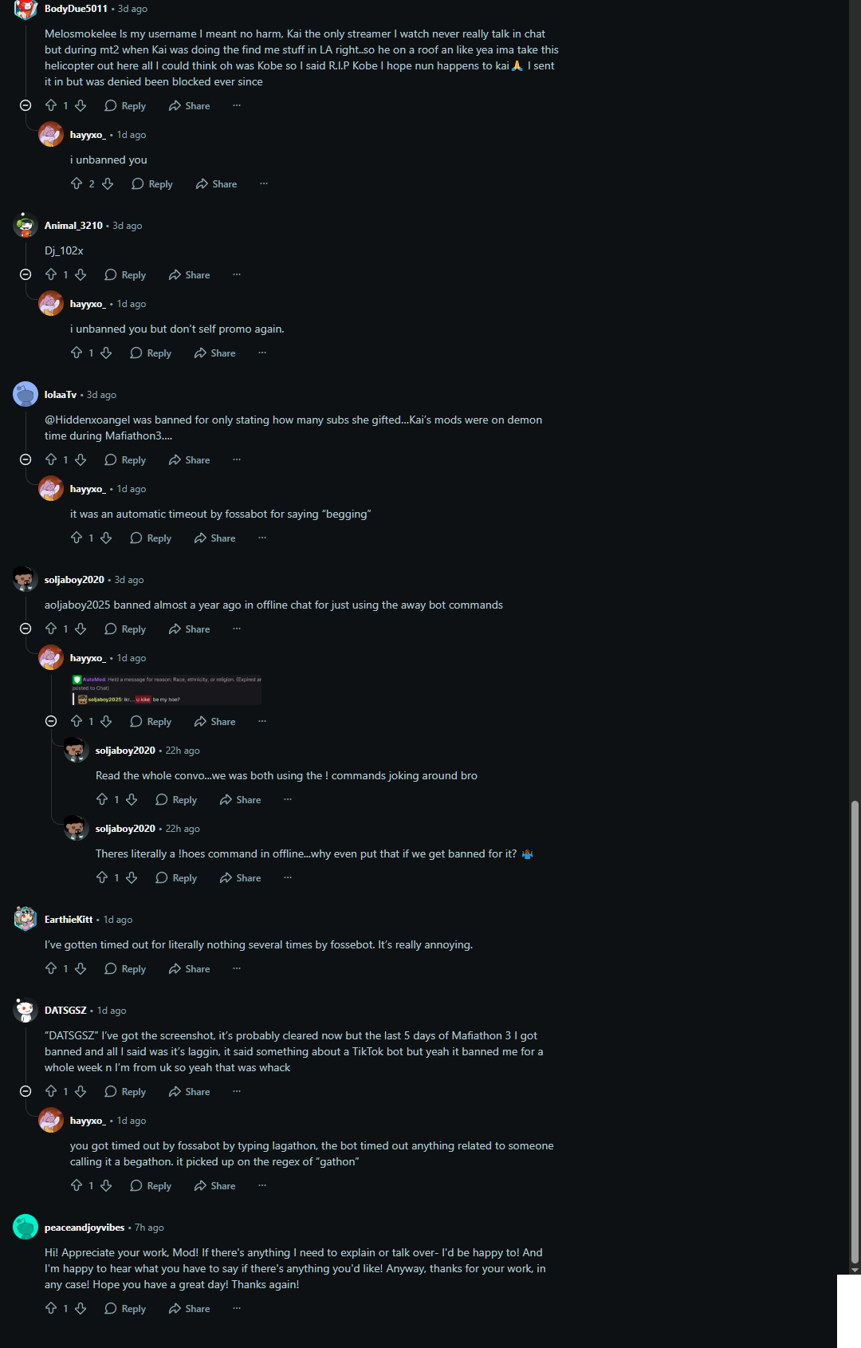
Task: Collapse hayyxo_'s screenshot reply thread
Action: (x=51, y=721)
